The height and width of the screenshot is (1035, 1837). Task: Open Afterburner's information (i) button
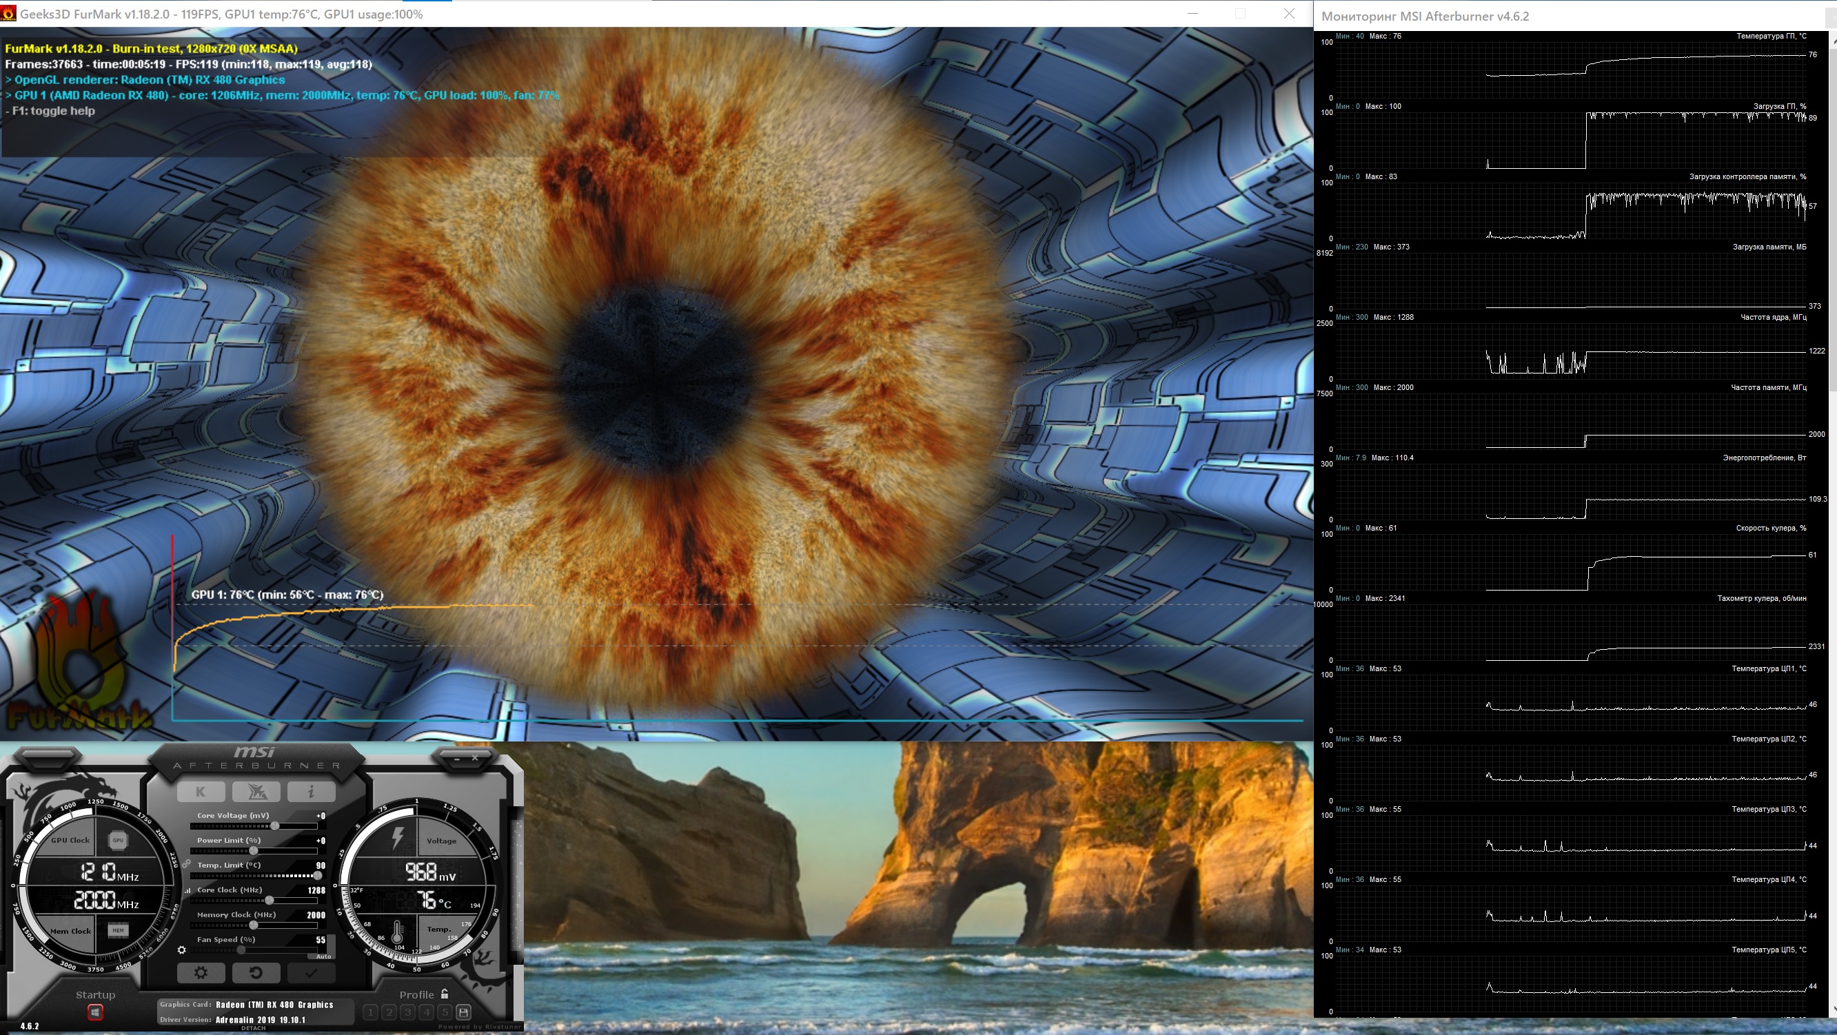[311, 791]
